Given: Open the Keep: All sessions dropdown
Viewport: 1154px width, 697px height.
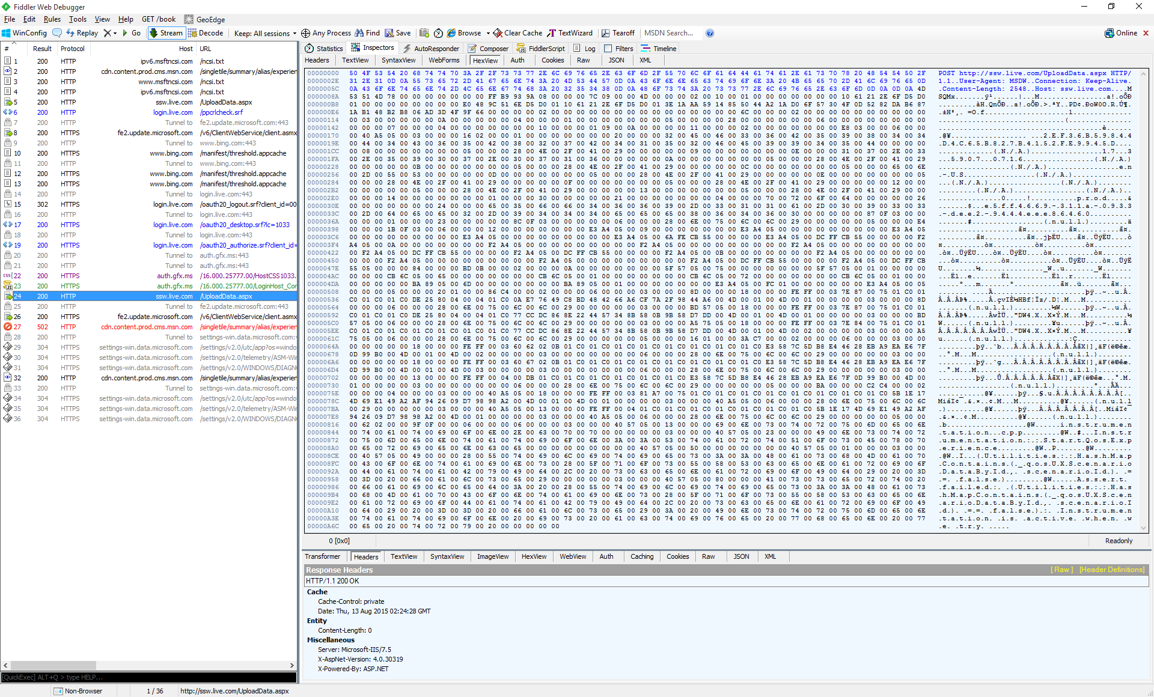Looking at the screenshot, I should pyautogui.click(x=265, y=33).
